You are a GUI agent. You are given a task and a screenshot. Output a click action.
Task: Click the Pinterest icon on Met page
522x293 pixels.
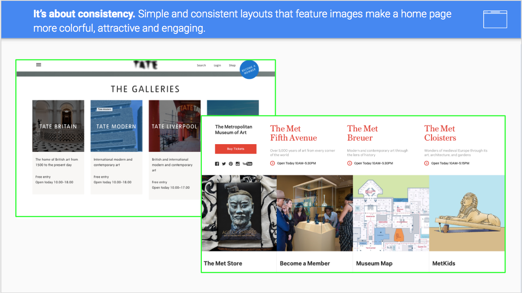(231, 164)
